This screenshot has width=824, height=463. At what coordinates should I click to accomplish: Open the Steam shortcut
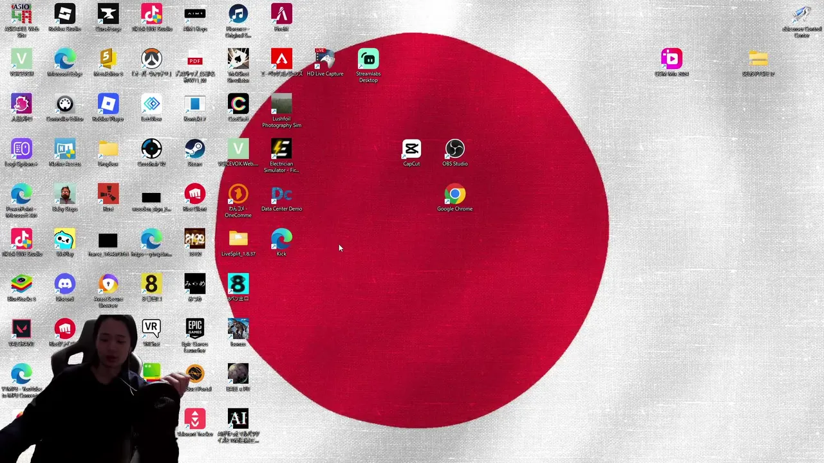pos(195,149)
